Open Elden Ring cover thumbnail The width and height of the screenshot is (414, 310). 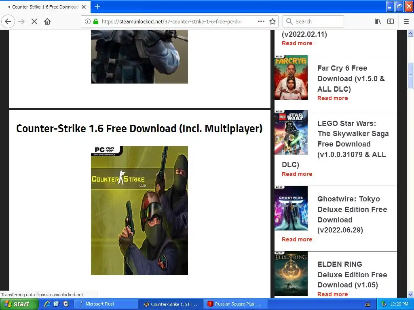[x=291, y=274]
